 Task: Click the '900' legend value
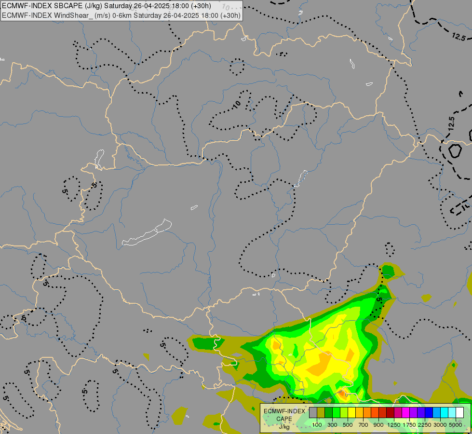378,425
